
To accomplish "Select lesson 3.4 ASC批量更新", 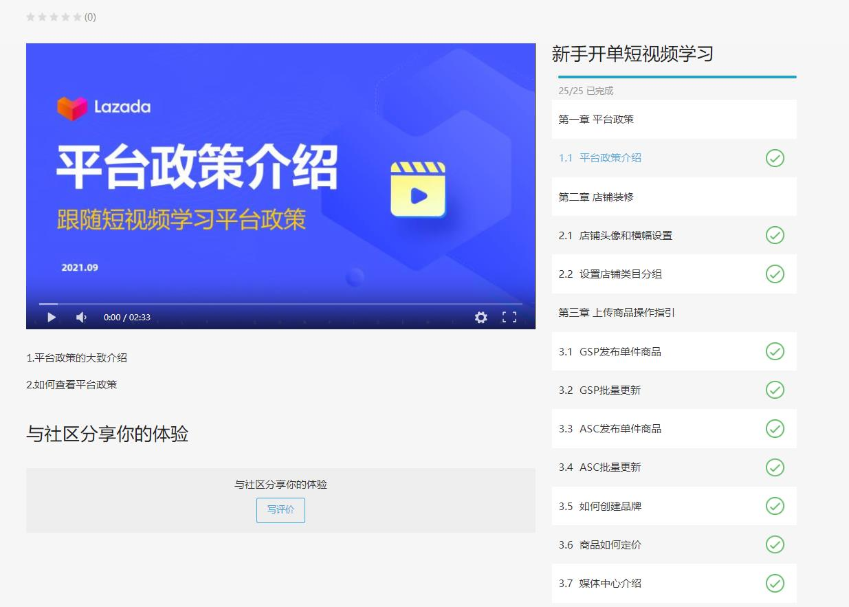I will (610, 467).
